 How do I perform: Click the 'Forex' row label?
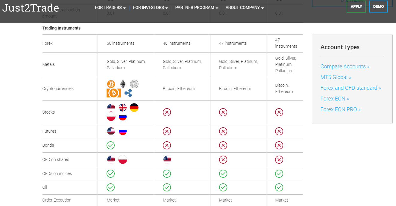click(47, 43)
